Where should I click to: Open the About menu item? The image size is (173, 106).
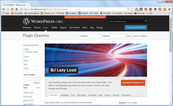85,28
